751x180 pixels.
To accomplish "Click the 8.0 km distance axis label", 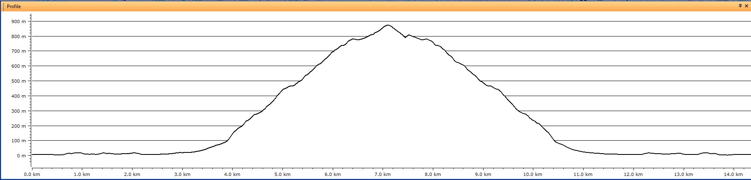I will 433,174.
